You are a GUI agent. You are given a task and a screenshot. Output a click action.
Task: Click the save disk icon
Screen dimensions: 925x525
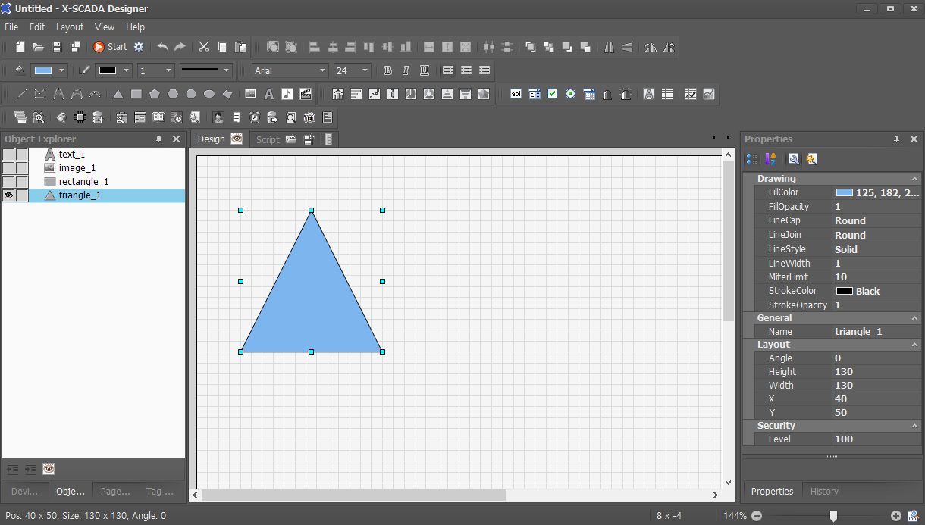57,47
